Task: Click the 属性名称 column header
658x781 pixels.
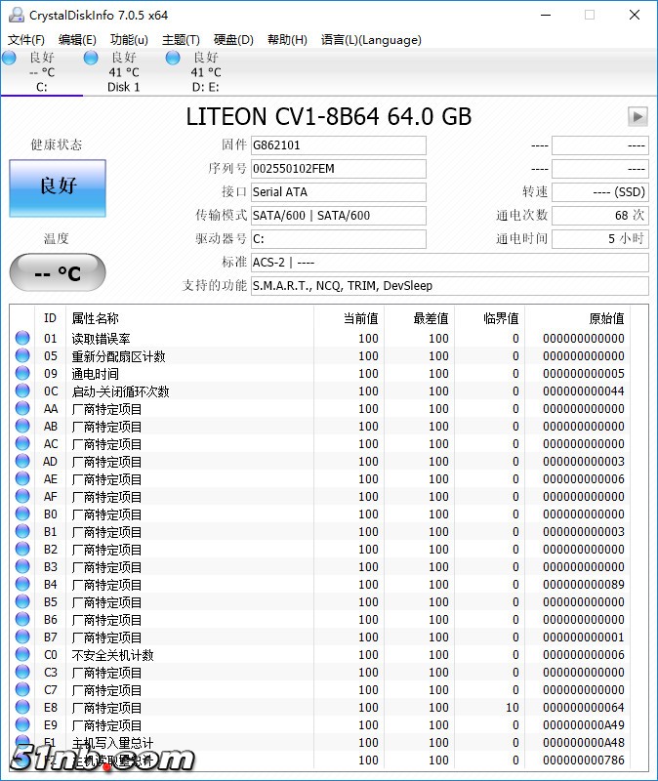Action: pos(189,318)
